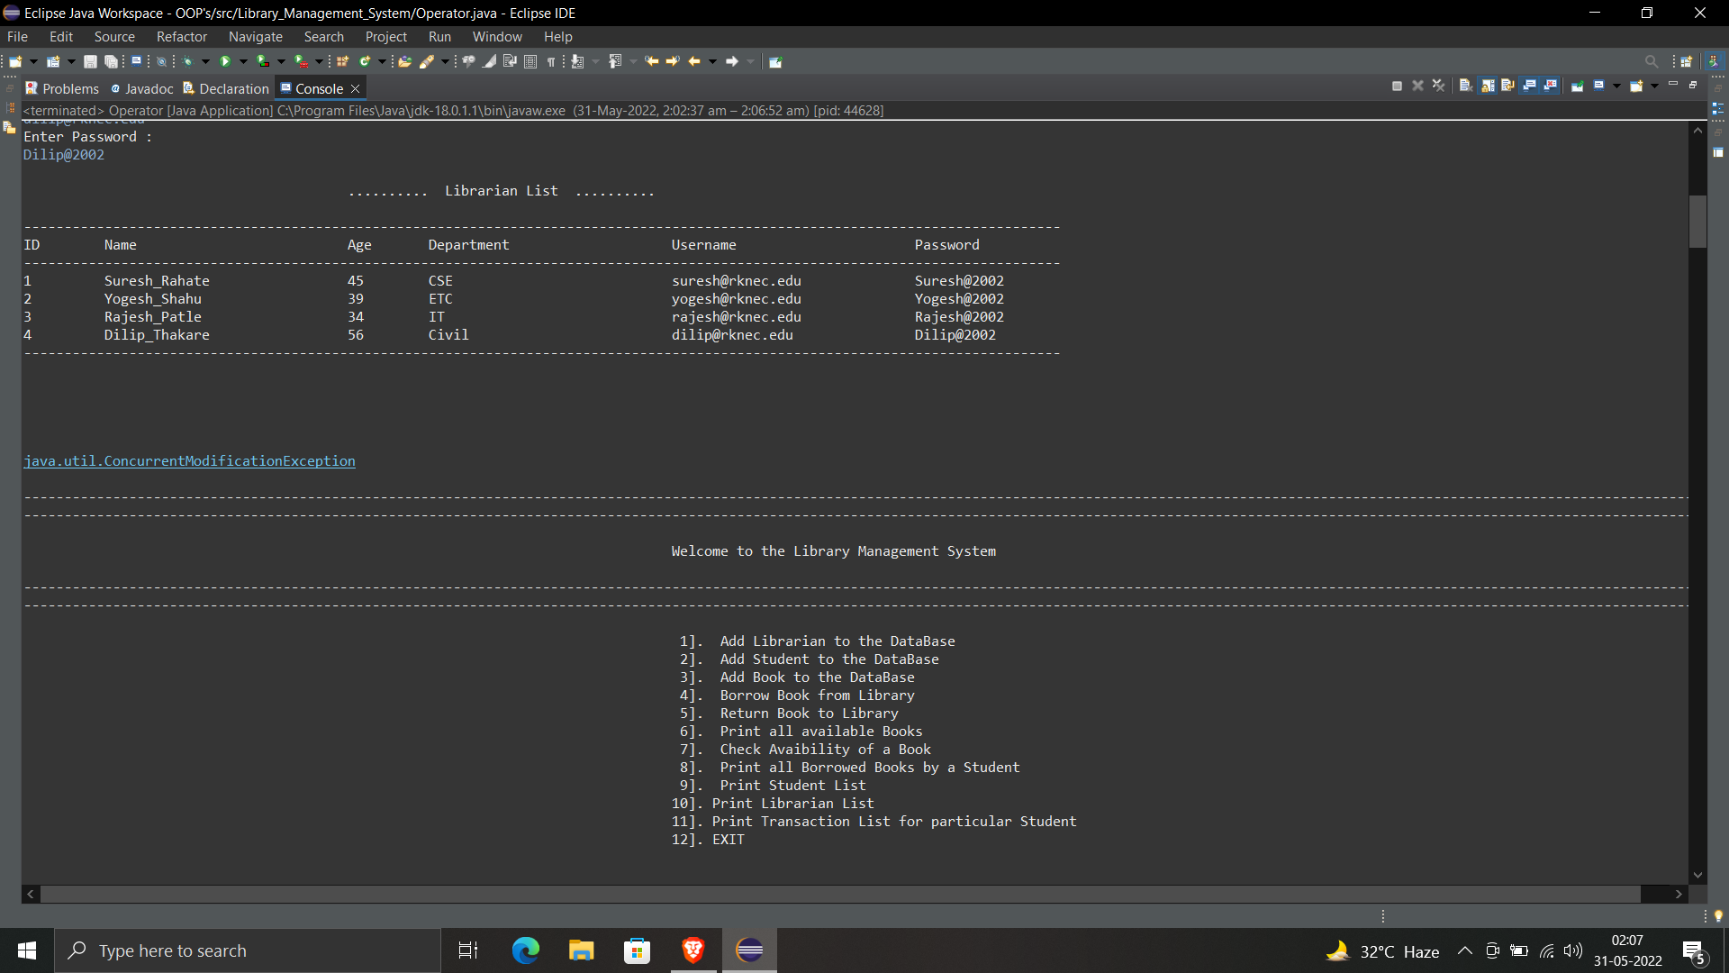1729x973 pixels.
Task: Toggle the Word Wrap console button
Action: [1507, 86]
